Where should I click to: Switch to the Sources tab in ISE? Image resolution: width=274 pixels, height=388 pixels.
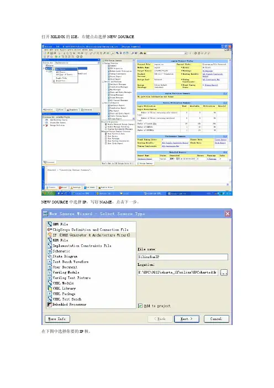pyautogui.click(x=49, y=109)
